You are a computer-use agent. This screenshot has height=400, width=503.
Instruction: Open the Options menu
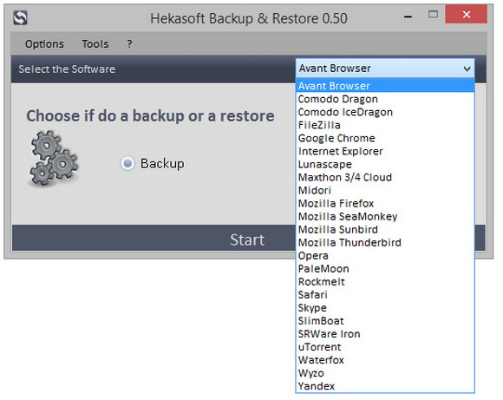click(44, 43)
